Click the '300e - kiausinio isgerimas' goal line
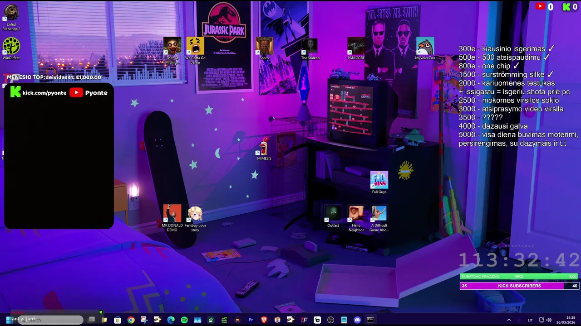This screenshot has width=581, height=326. [507, 48]
